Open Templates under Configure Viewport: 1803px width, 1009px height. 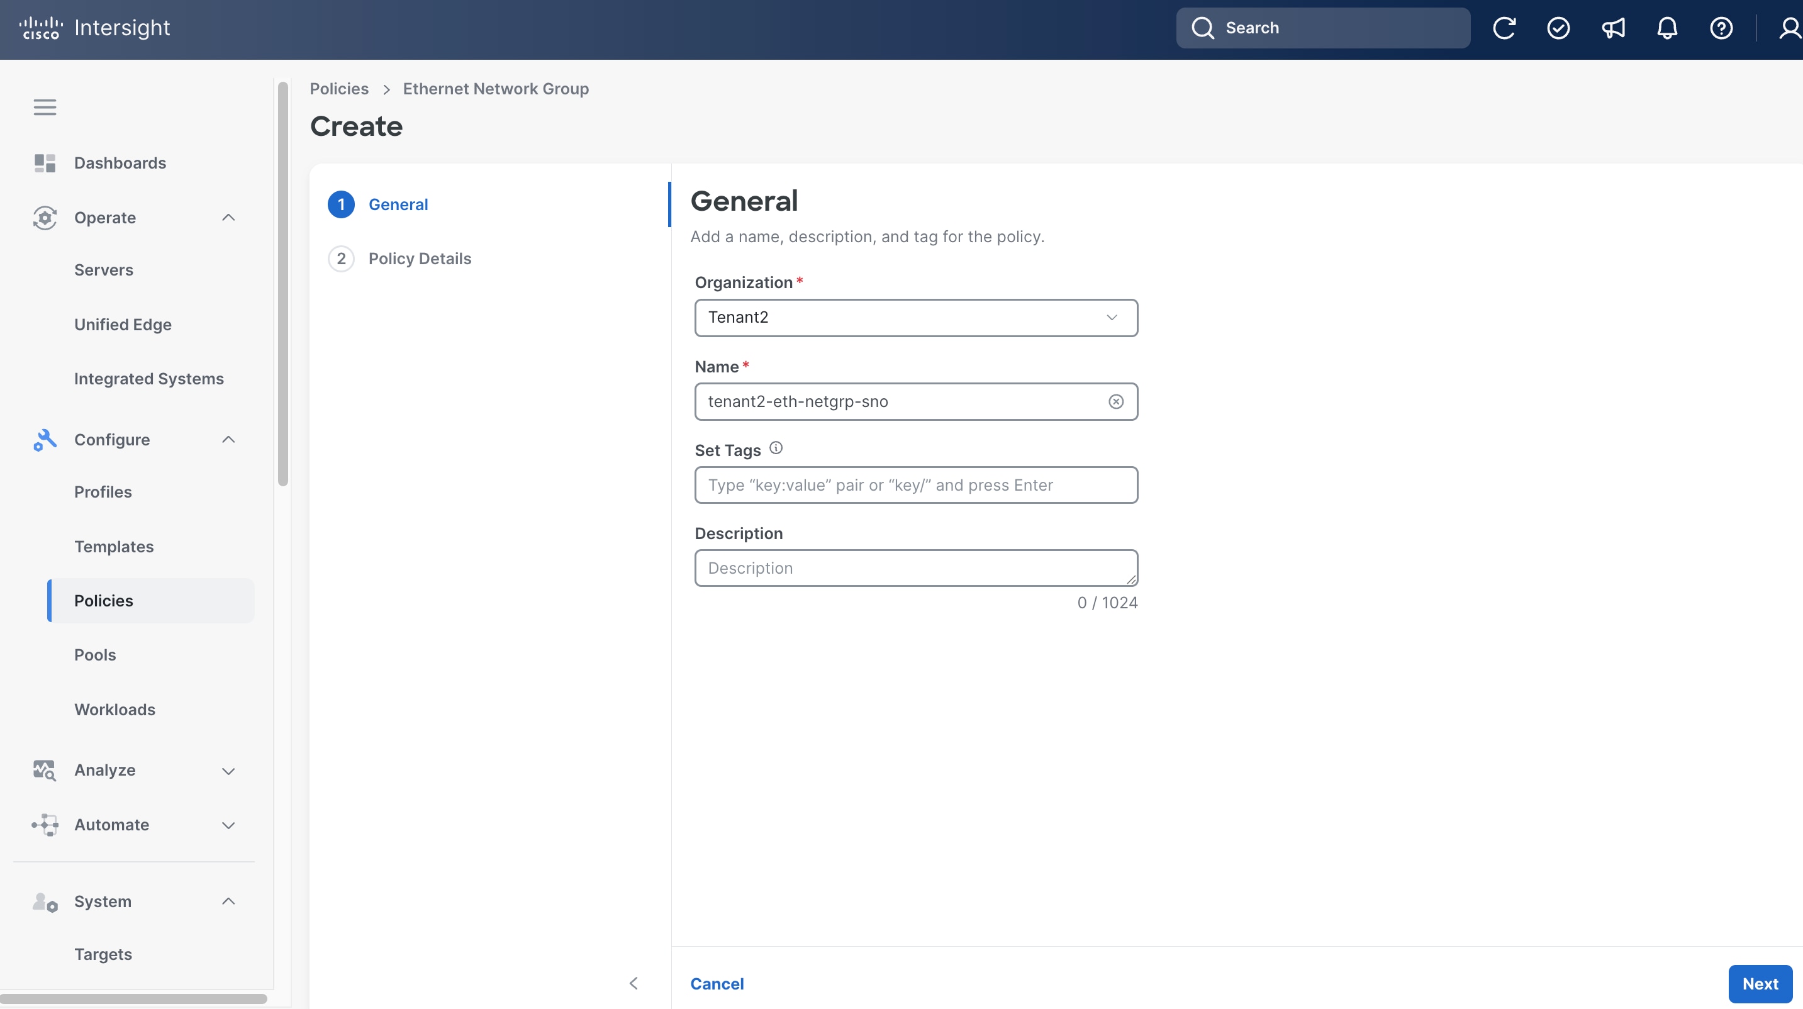pos(114,547)
